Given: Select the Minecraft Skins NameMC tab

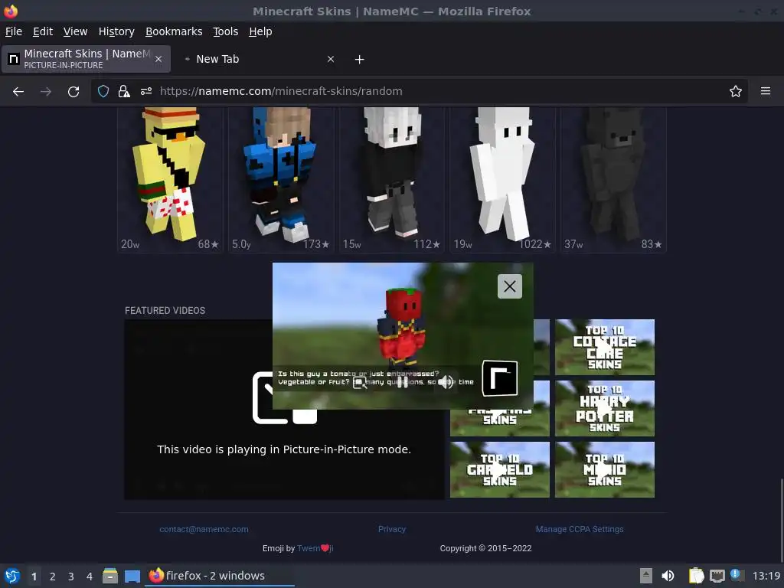Looking at the screenshot, I should (x=86, y=59).
